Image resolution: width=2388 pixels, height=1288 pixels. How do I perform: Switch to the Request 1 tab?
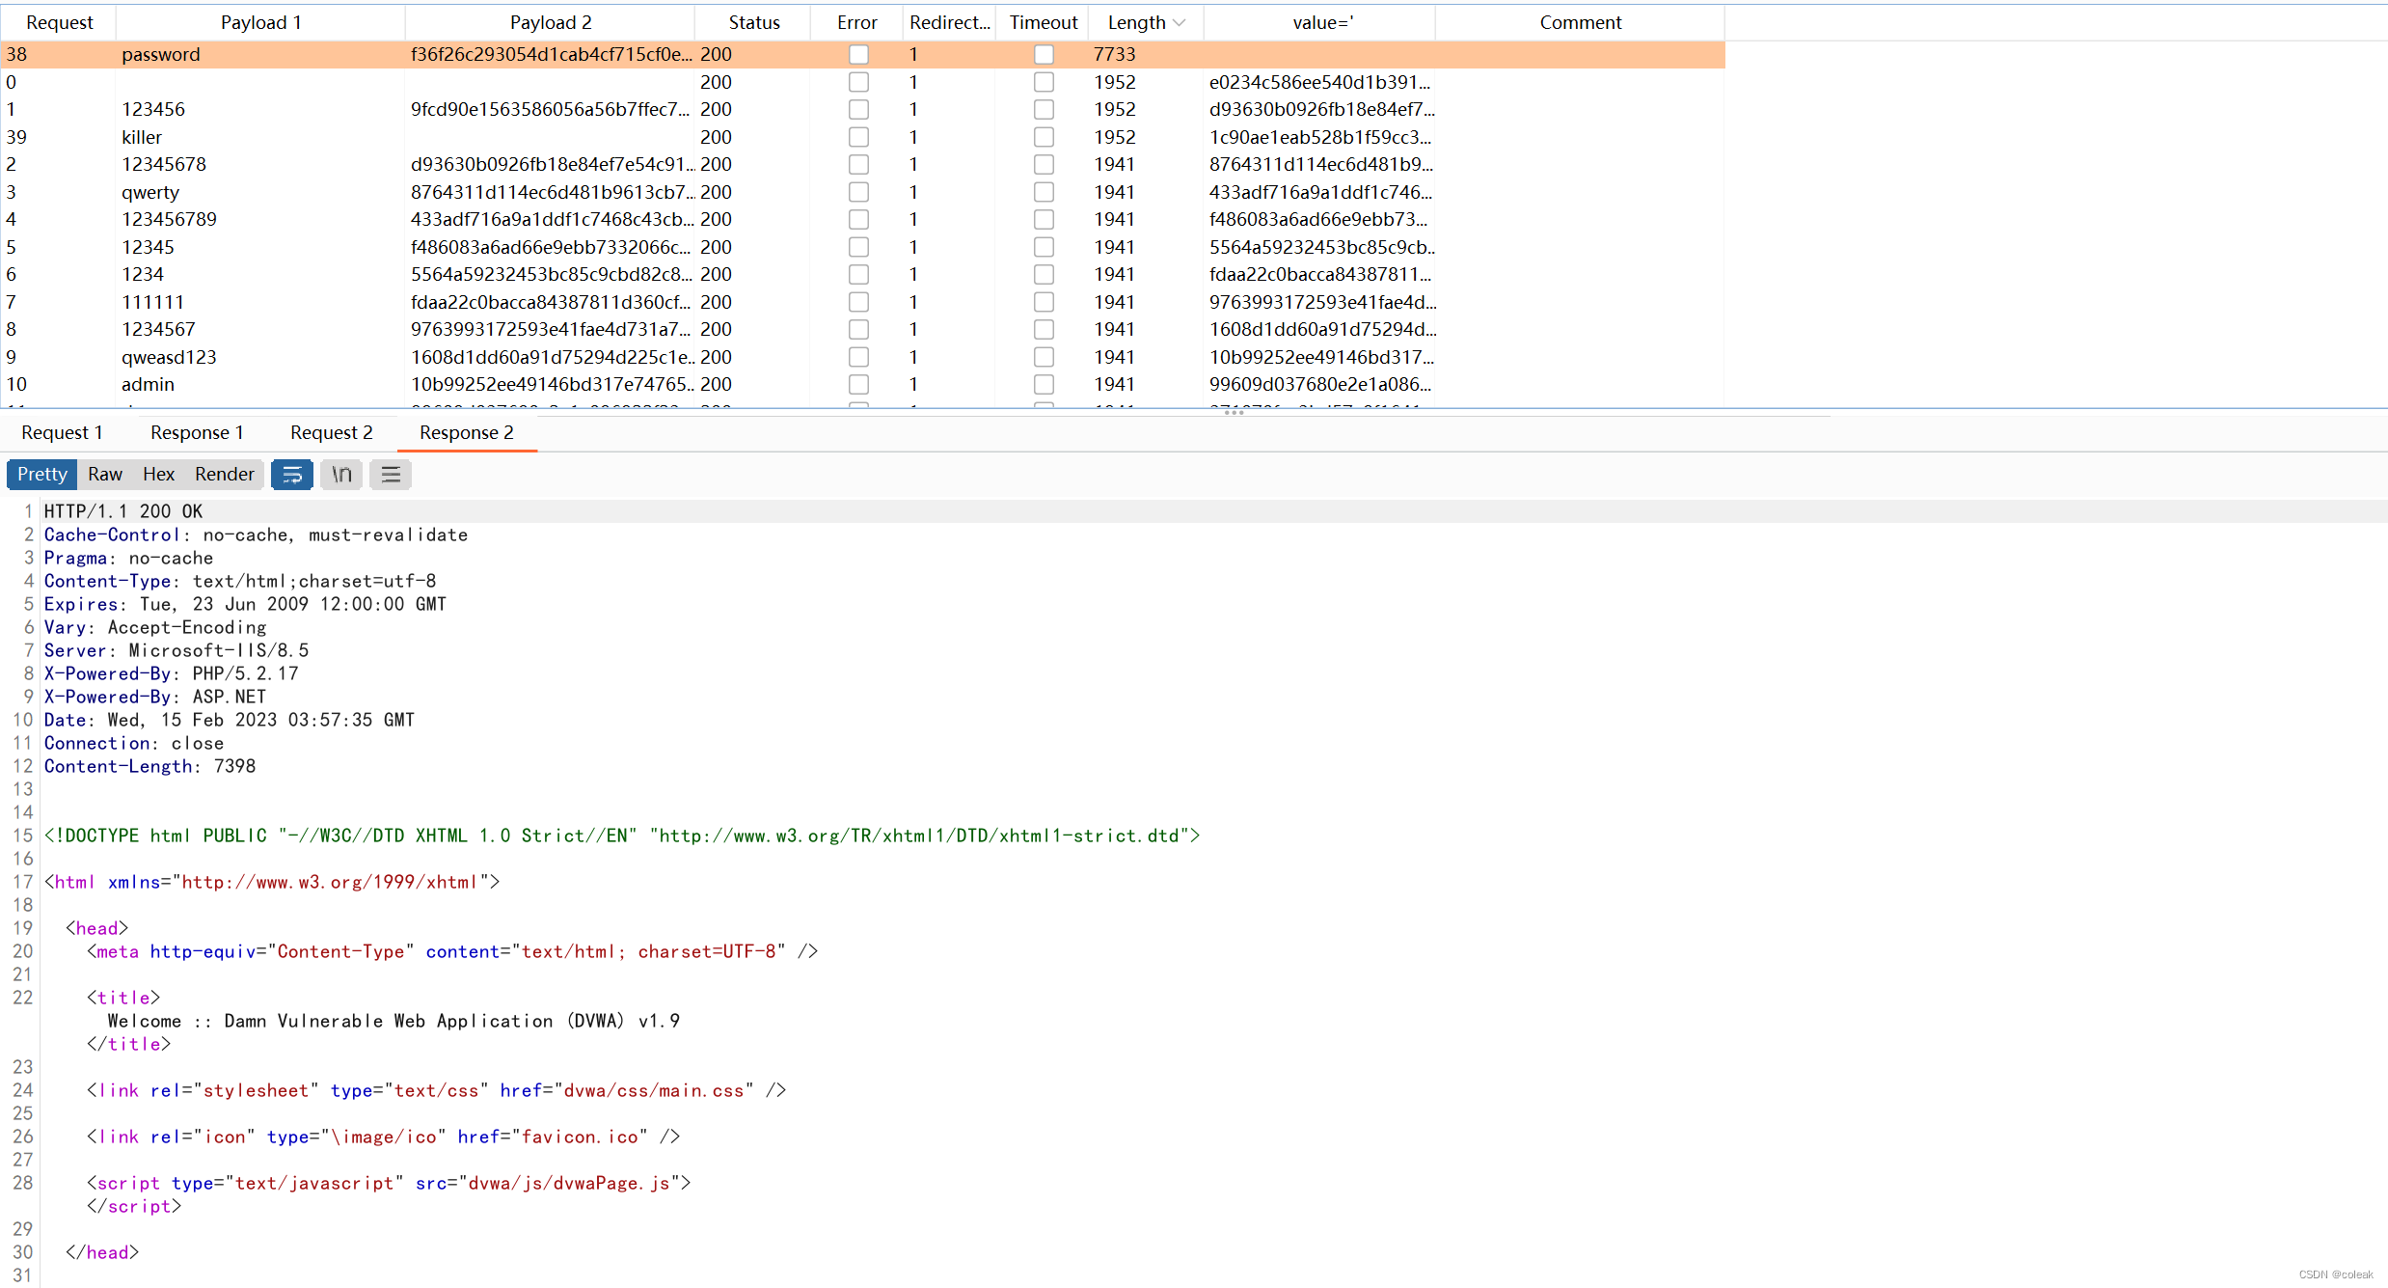[x=62, y=433]
